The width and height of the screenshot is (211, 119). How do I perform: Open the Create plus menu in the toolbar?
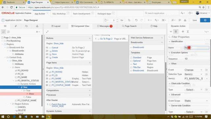click(149, 20)
